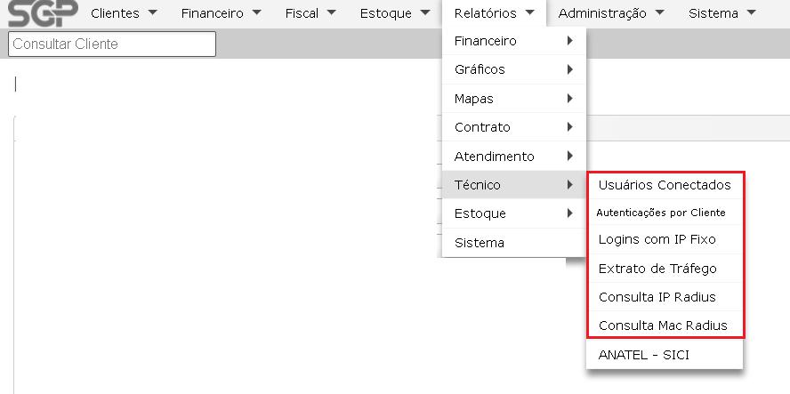This screenshot has width=790, height=394.
Task: Open the Estoque top menu
Action: click(395, 13)
